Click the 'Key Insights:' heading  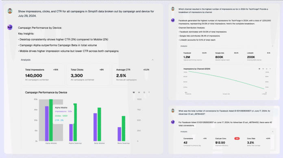26,34
